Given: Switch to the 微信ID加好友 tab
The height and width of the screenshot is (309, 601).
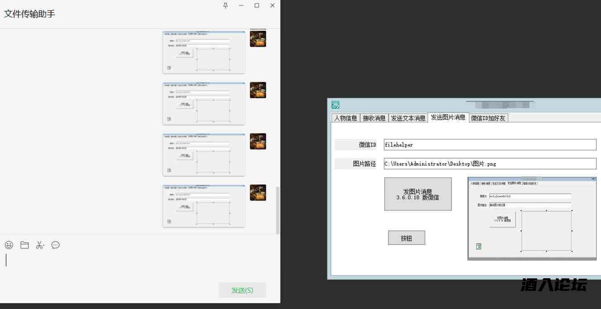Looking at the screenshot, I should click(488, 118).
